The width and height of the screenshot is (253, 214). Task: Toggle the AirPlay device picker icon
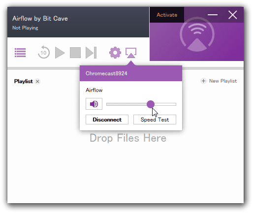[x=131, y=53]
